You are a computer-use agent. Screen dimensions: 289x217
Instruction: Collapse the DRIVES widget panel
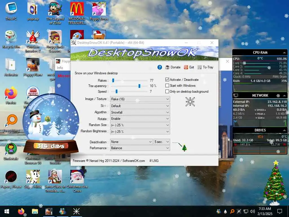tap(284, 130)
